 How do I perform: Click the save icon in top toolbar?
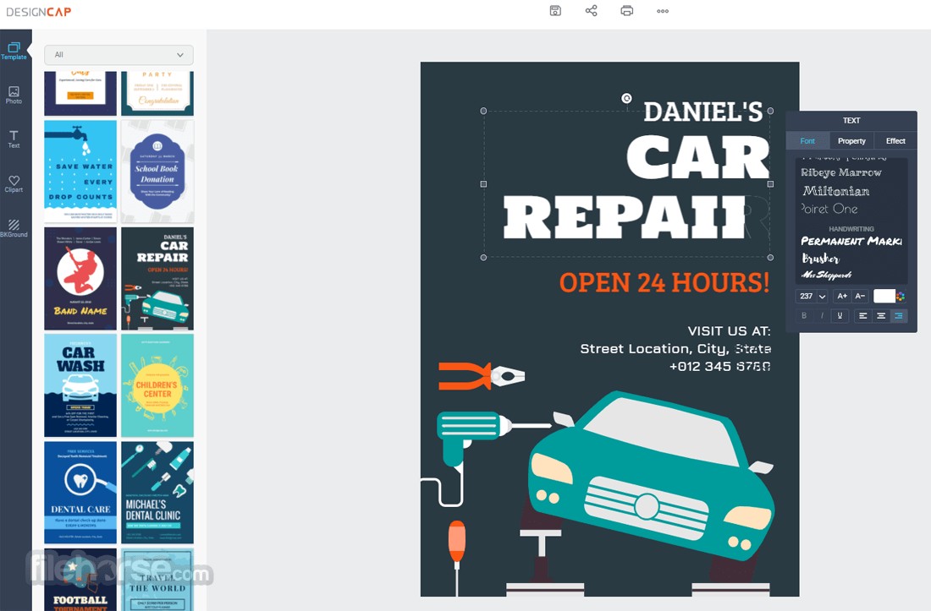[x=555, y=11]
